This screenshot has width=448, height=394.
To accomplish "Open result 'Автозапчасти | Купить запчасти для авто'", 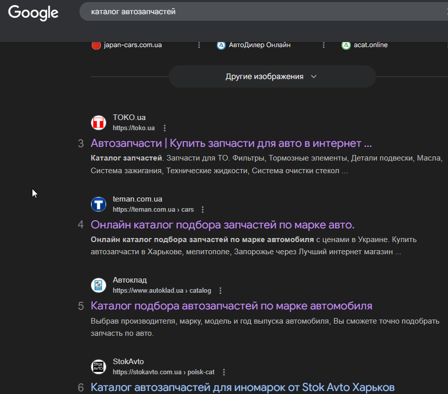I will [231, 143].
